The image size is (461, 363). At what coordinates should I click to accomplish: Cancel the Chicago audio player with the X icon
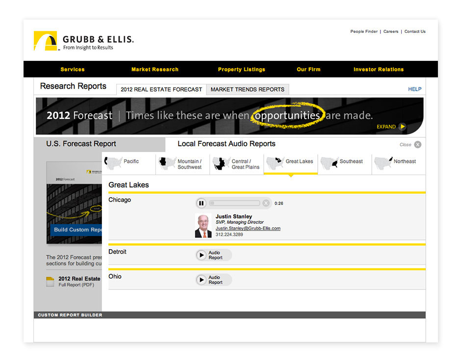pos(266,203)
